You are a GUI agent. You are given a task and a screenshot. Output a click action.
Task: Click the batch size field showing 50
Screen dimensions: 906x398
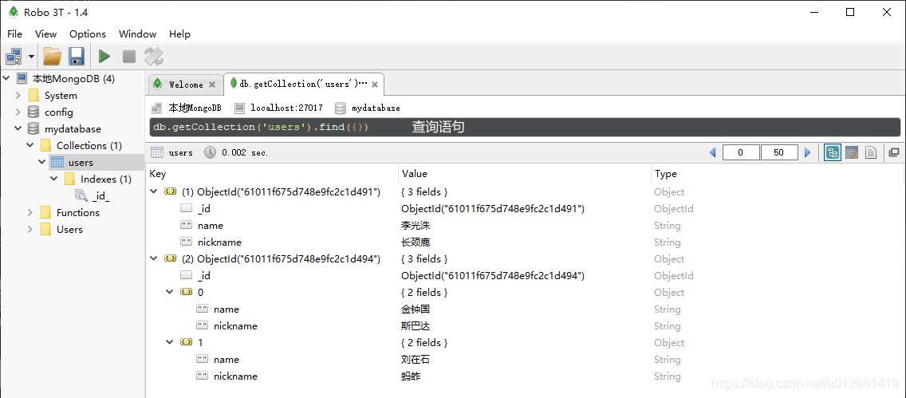779,152
